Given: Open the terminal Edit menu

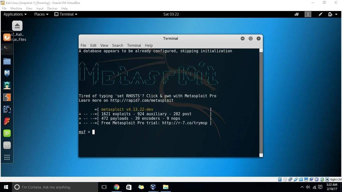Looking at the screenshot, I should click(x=93, y=45).
